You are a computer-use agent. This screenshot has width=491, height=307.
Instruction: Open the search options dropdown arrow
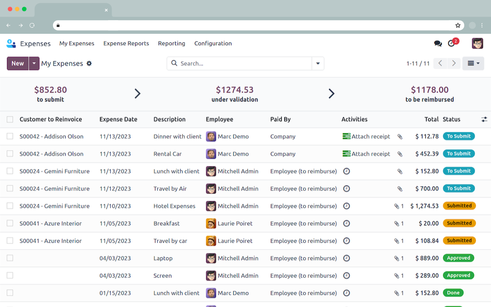tap(318, 63)
